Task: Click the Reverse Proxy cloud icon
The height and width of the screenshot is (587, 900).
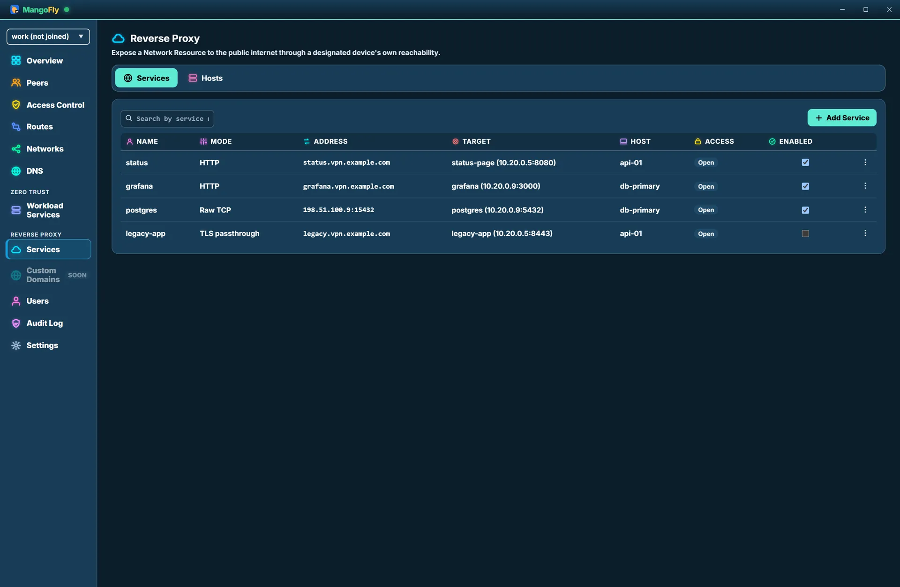Action: [119, 38]
